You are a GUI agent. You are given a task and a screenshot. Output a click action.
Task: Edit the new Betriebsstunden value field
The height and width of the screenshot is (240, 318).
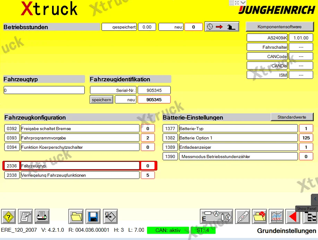click(194, 27)
